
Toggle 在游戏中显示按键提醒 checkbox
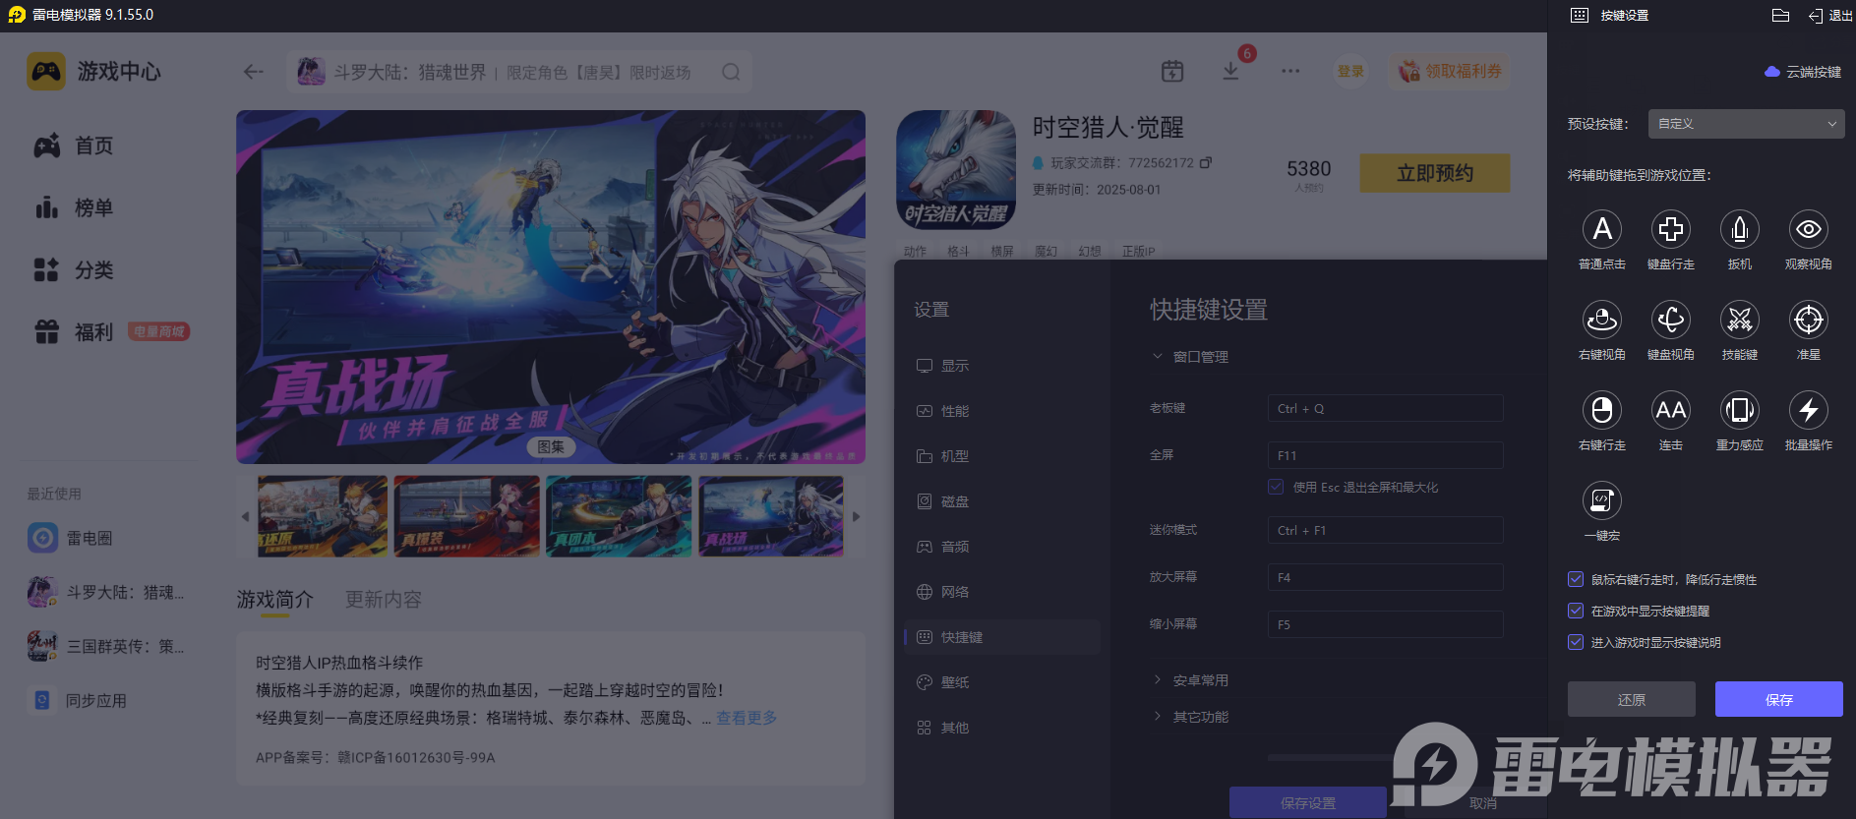coord(1576,612)
